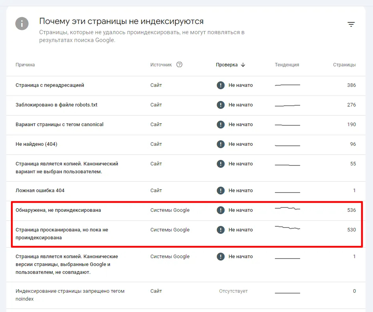Click 'Не начато' in the robots.txt row

241,105
